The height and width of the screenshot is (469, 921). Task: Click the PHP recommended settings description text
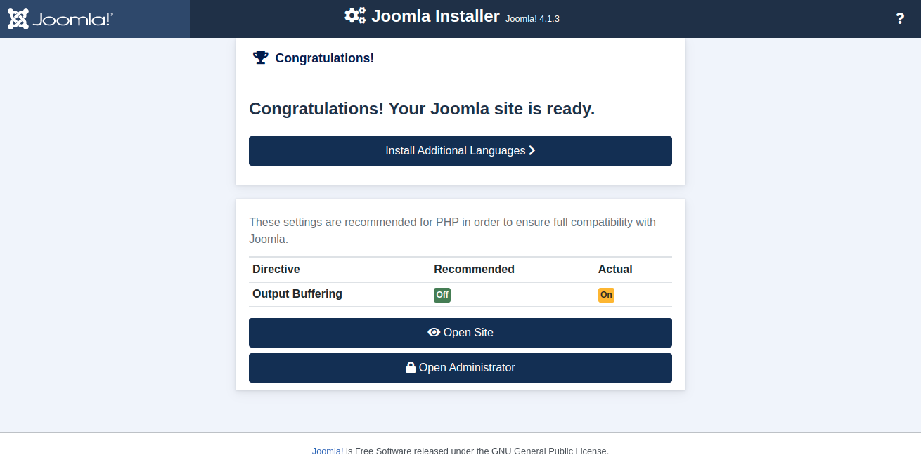[x=453, y=230]
